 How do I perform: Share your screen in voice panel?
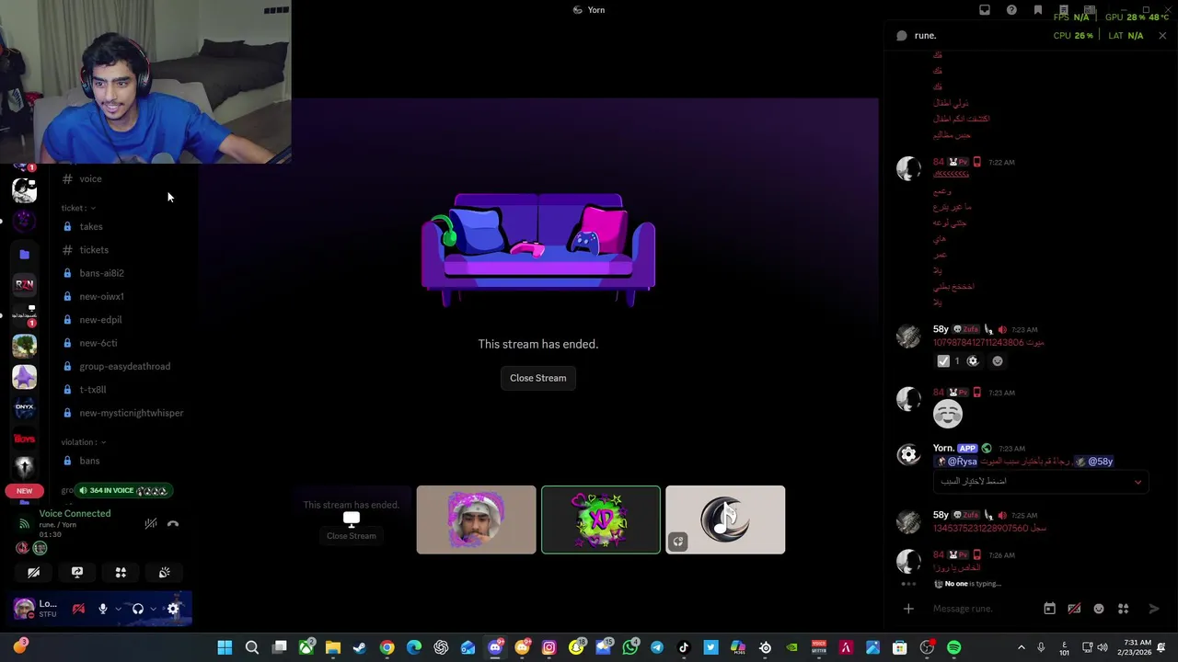tap(77, 572)
